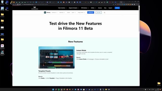
Task: Click the Wondershare logo in header
Action: tap(35, 8)
